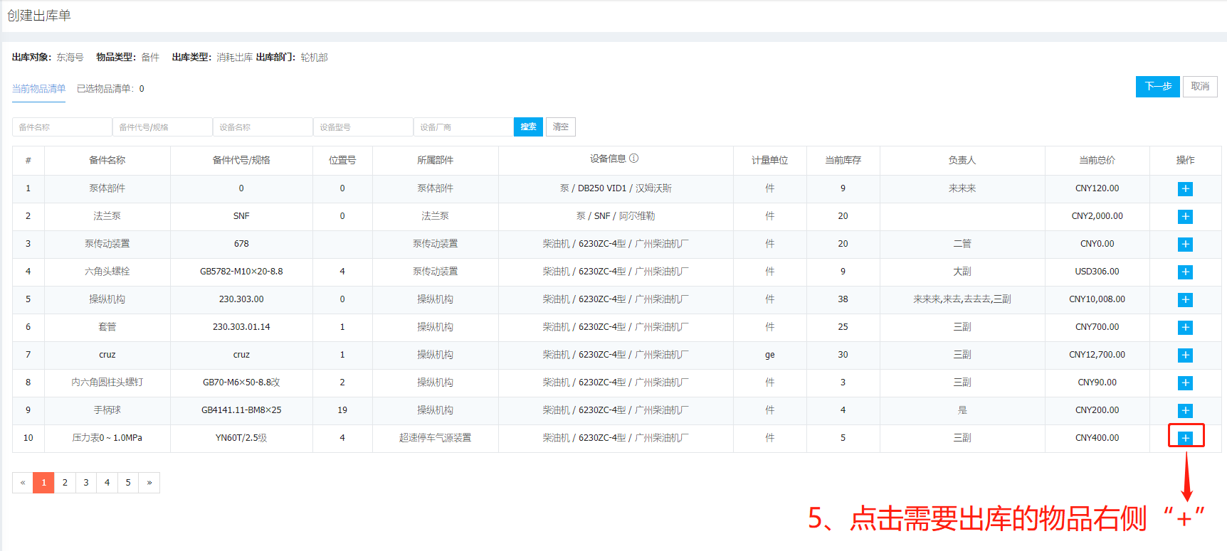The height and width of the screenshot is (551, 1227).
Task: Add 手柄球 item with plus icon
Action: [x=1185, y=410]
